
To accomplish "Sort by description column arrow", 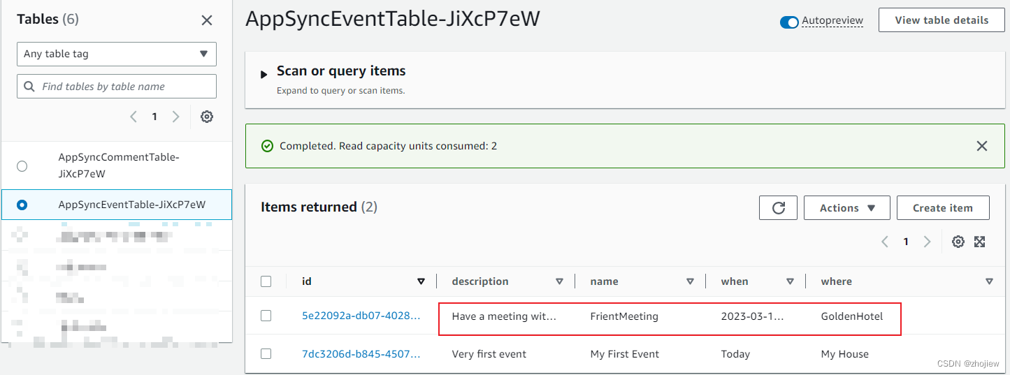I will pyautogui.click(x=559, y=281).
